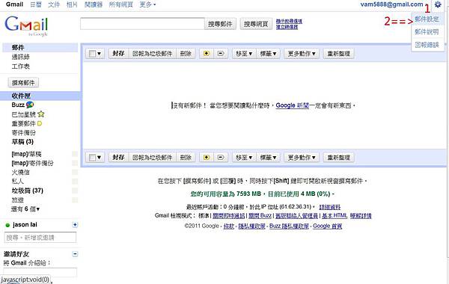The height and width of the screenshot is (284, 449).
Task: Click the plus icon beside jason lai
Action: click(75, 225)
